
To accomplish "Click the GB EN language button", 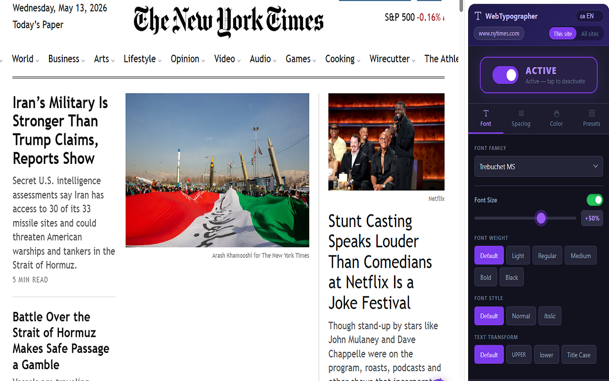I will pyautogui.click(x=589, y=16).
